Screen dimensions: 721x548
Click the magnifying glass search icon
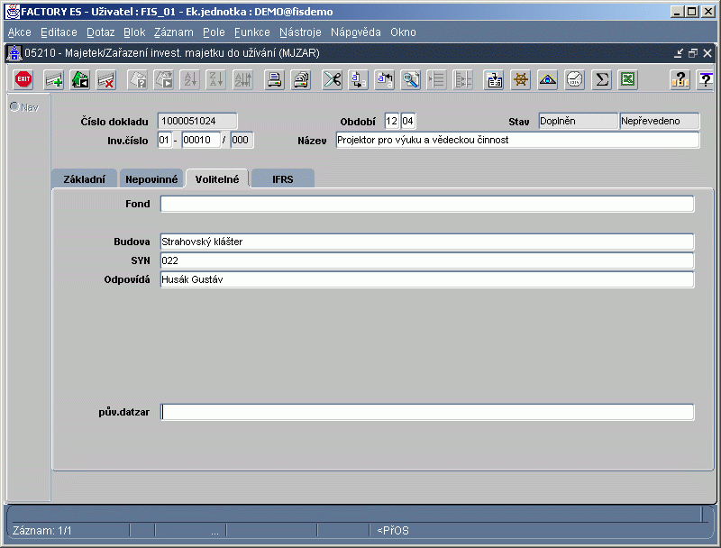(411, 79)
